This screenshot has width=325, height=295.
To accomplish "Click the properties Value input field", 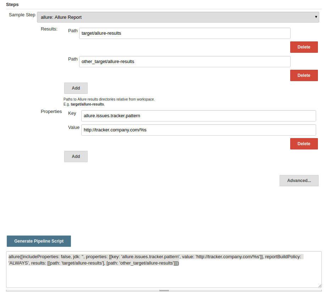I will (x=199, y=130).
